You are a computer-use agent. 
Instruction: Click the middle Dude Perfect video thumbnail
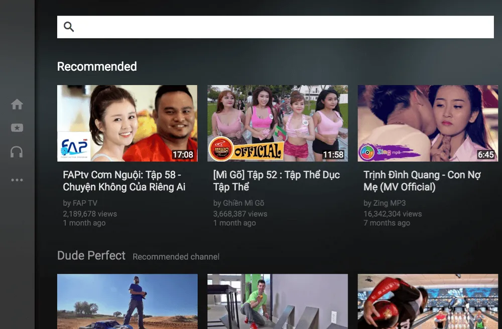tap(277, 301)
